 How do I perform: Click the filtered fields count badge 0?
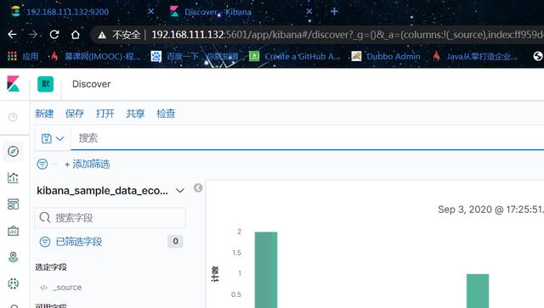tap(176, 241)
